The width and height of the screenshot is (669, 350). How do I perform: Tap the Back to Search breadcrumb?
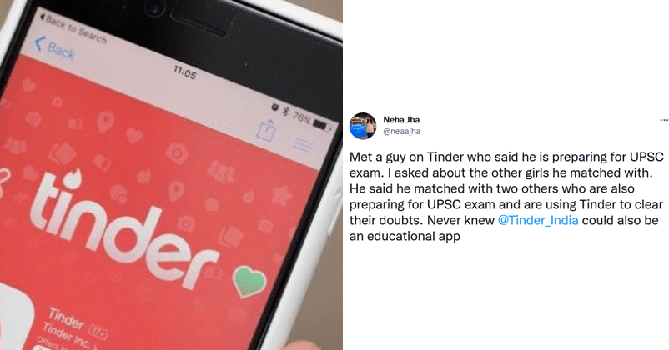[x=73, y=28]
